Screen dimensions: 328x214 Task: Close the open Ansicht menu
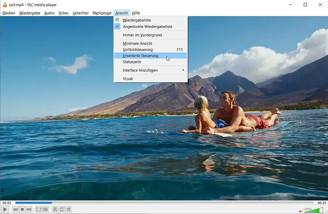pos(122,13)
